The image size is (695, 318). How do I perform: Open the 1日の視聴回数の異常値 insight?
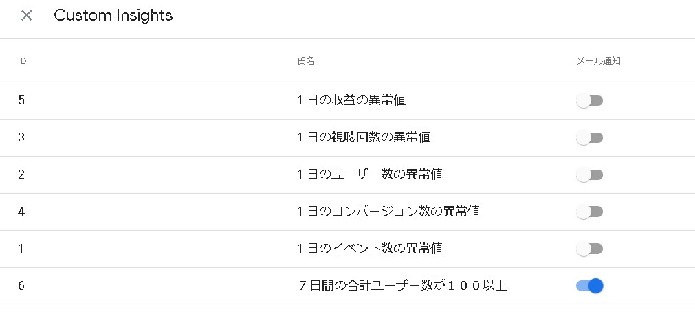click(x=364, y=137)
